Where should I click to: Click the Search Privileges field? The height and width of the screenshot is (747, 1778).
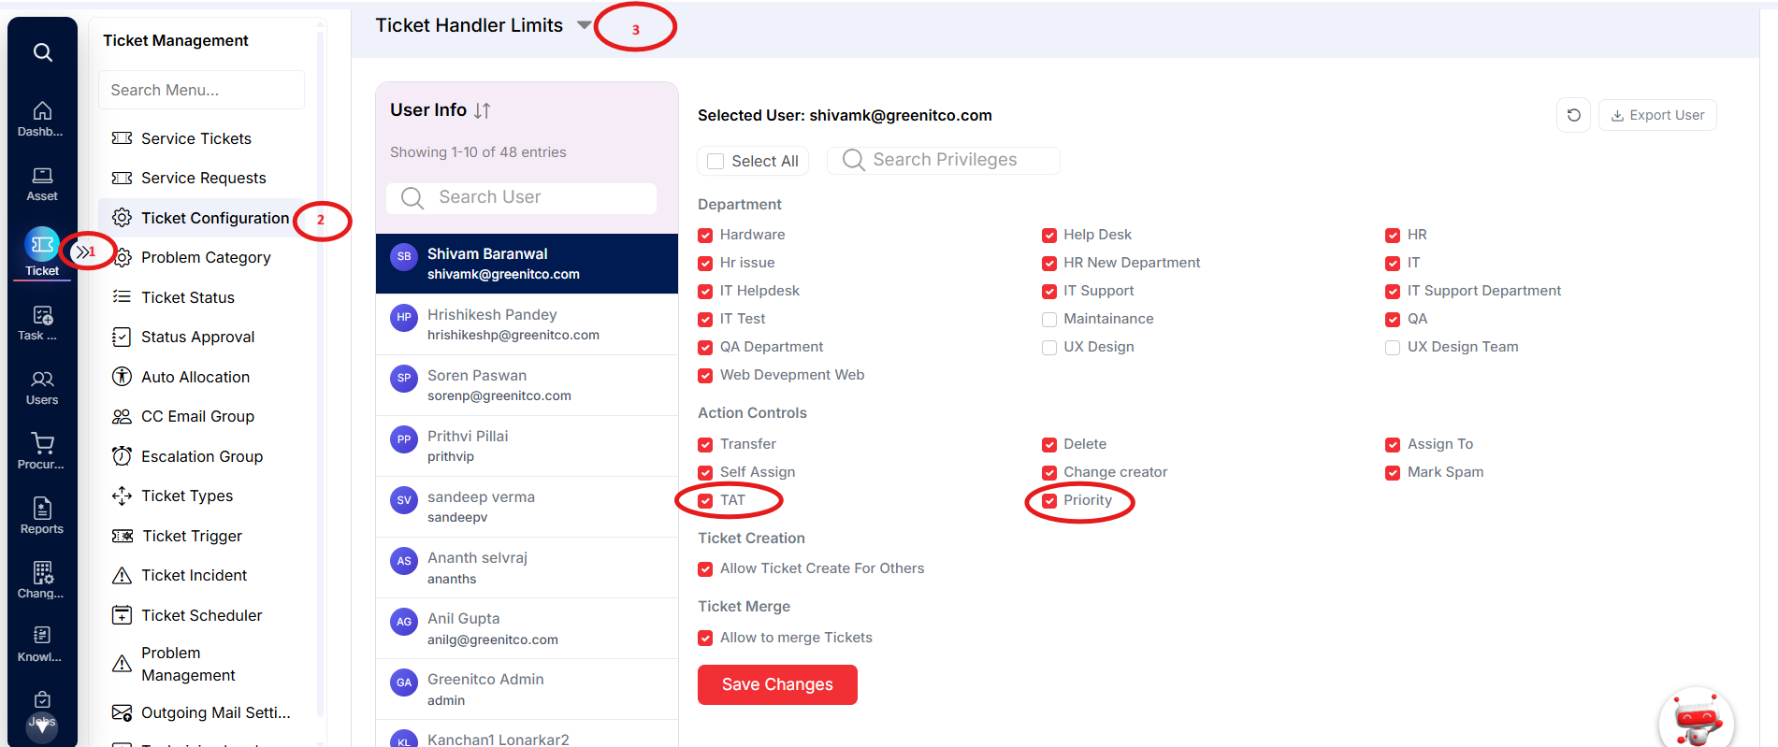click(x=944, y=160)
